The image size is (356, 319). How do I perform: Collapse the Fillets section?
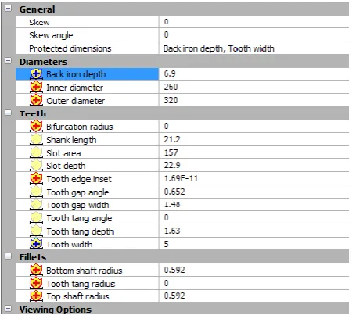9,256
